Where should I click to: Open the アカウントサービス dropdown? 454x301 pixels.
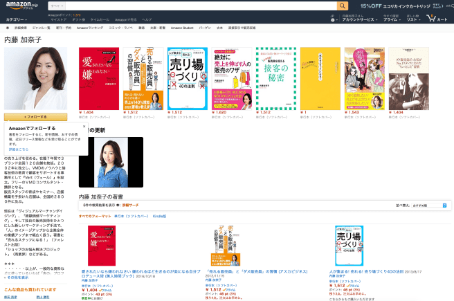click(x=360, y=19)
